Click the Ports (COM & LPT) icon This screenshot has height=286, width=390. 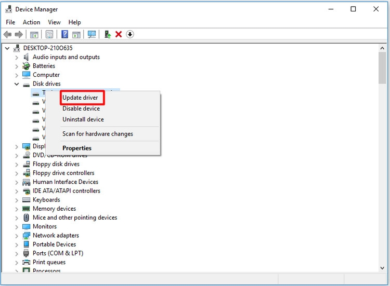point(26,253)
